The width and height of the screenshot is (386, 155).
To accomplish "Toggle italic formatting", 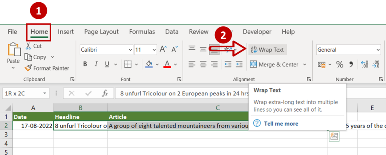I will point(96,64).
